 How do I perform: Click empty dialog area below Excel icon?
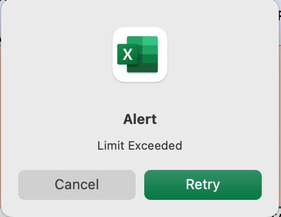[140, 97]
